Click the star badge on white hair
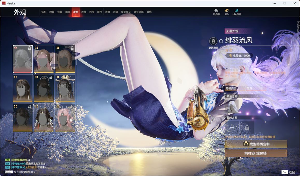300x176 pixels. [16, 48]
